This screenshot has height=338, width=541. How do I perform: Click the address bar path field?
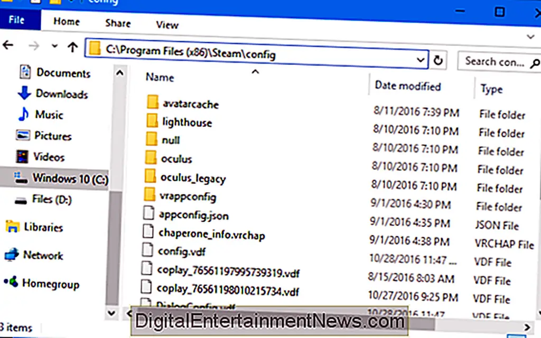tap(254, 53)
